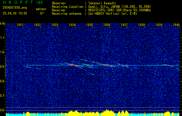Click the 1931 time axis marker
Image resolution: width=182 pixels, height=116 pixels.
tap(20, 25)
